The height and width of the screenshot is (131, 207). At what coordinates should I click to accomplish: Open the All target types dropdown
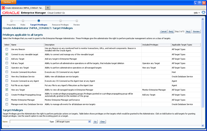click(73, 122)
